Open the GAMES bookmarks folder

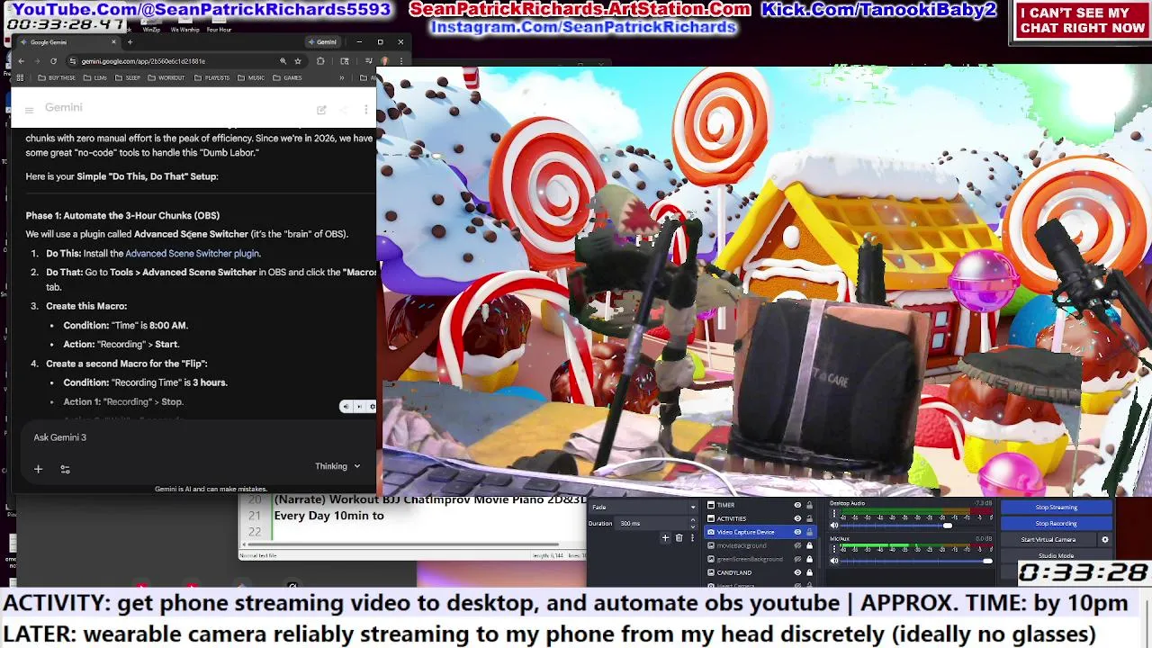tap(287, 77)
